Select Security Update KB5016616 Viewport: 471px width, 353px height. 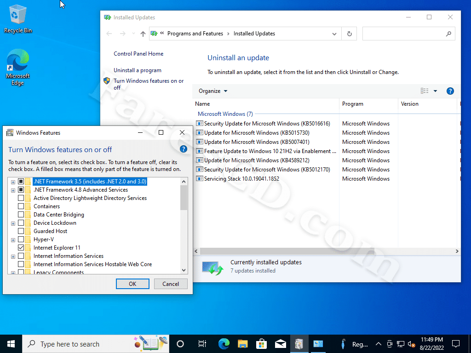tap(267, 123)
